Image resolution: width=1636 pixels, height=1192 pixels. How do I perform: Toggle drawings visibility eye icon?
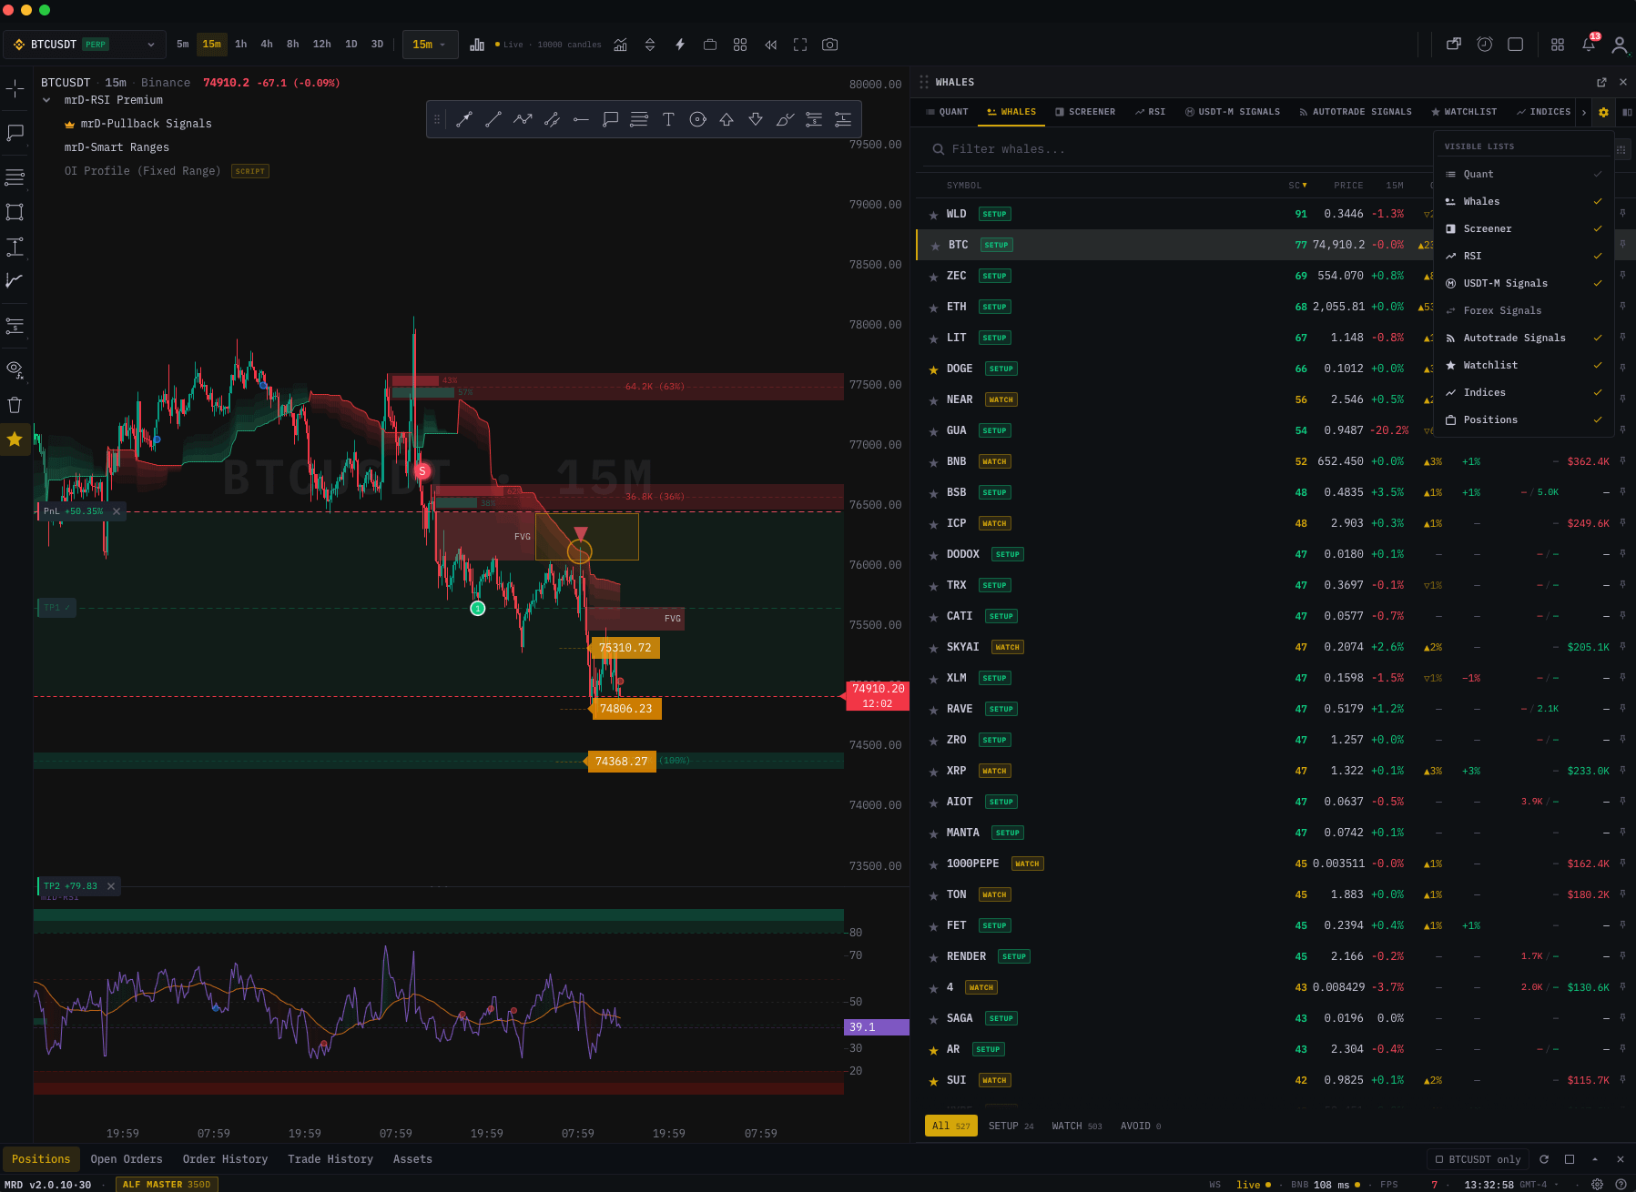[15, 369]
